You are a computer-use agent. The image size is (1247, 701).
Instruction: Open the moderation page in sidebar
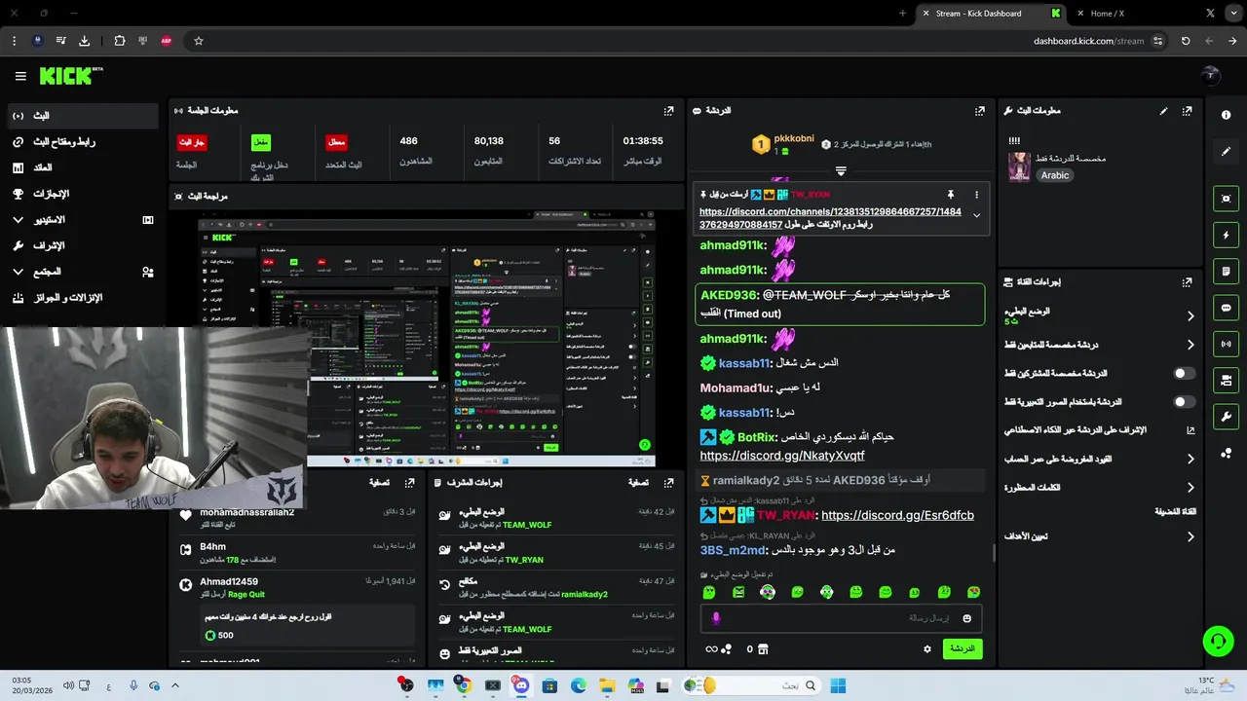point(83,245)
